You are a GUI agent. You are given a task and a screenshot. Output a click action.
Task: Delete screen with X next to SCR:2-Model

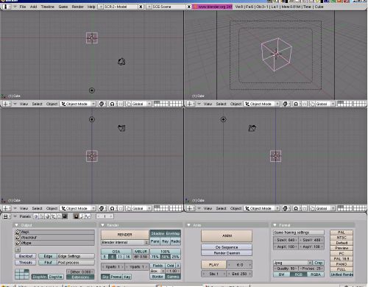(141, 7)
